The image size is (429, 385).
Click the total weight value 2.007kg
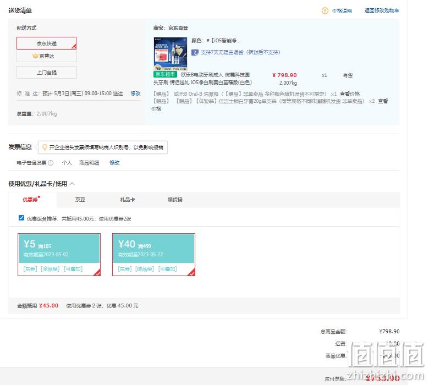pos(47,113)
